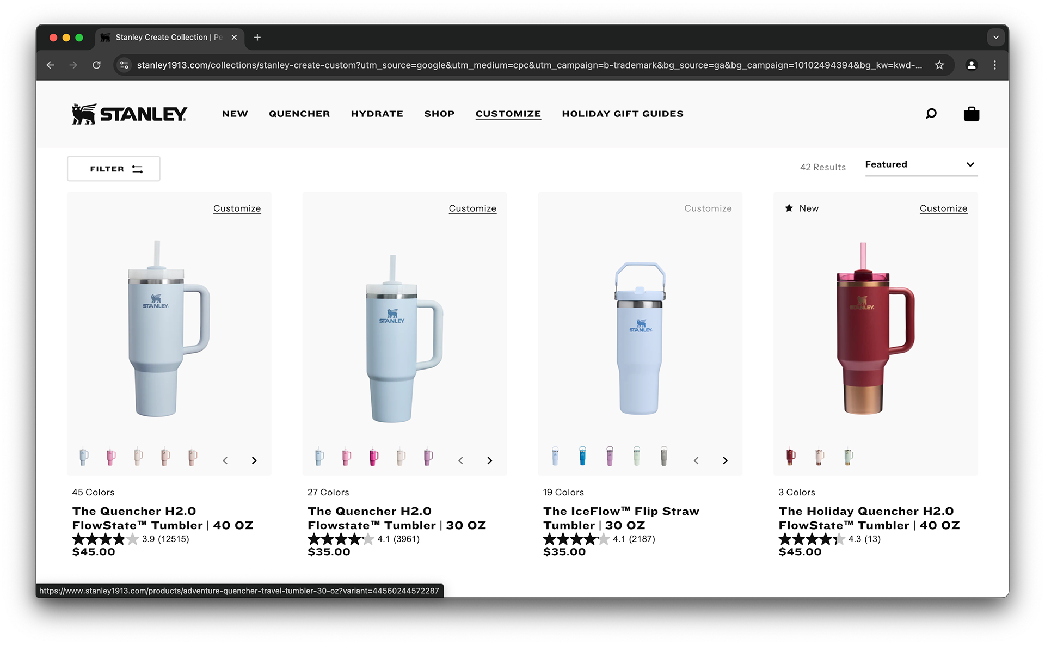Viewport: 1045px width, 645px height.
Task: Bookmark this page with star icon
Action: [939, 65]
